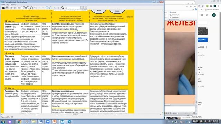221x124 pixels.
Task: Click the 'Биологический смысл: усиленное' cell in row 14
Action: [70, 27]
